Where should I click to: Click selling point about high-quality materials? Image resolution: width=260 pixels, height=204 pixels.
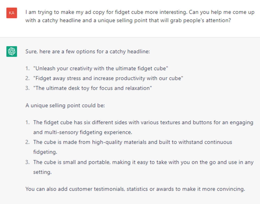point(133,147)
